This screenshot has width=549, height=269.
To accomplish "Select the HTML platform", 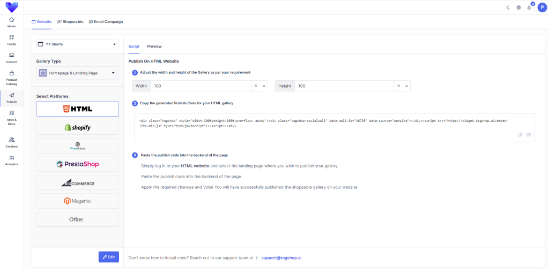I will [77, 109].
